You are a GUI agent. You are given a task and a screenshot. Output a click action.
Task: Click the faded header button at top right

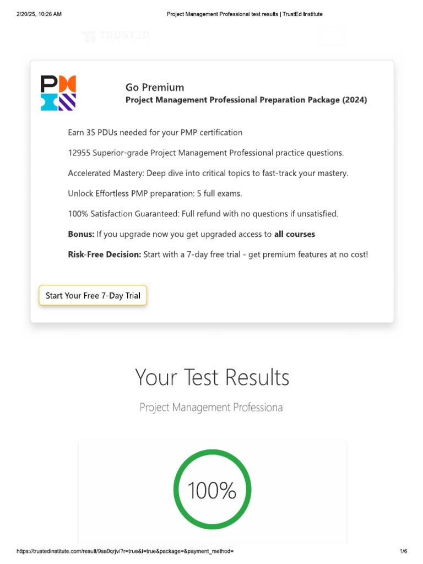332,37
